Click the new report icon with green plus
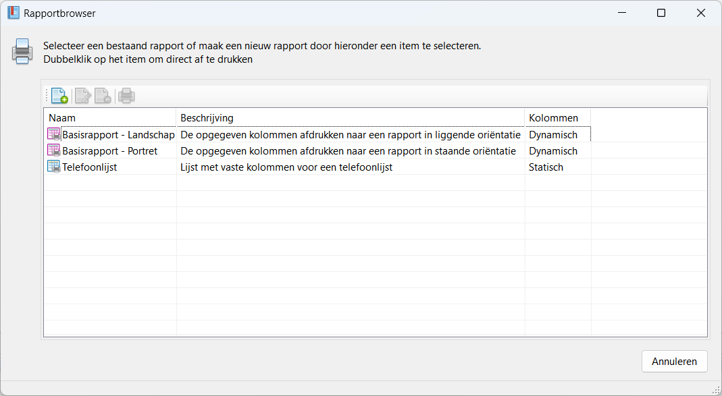The height and width of the screenshot is (396, 722). 59,96
